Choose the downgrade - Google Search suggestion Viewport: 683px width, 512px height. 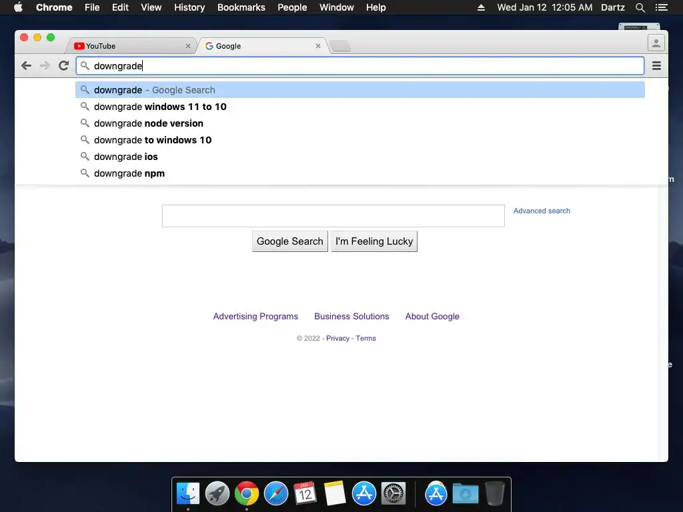pos(360,90)
